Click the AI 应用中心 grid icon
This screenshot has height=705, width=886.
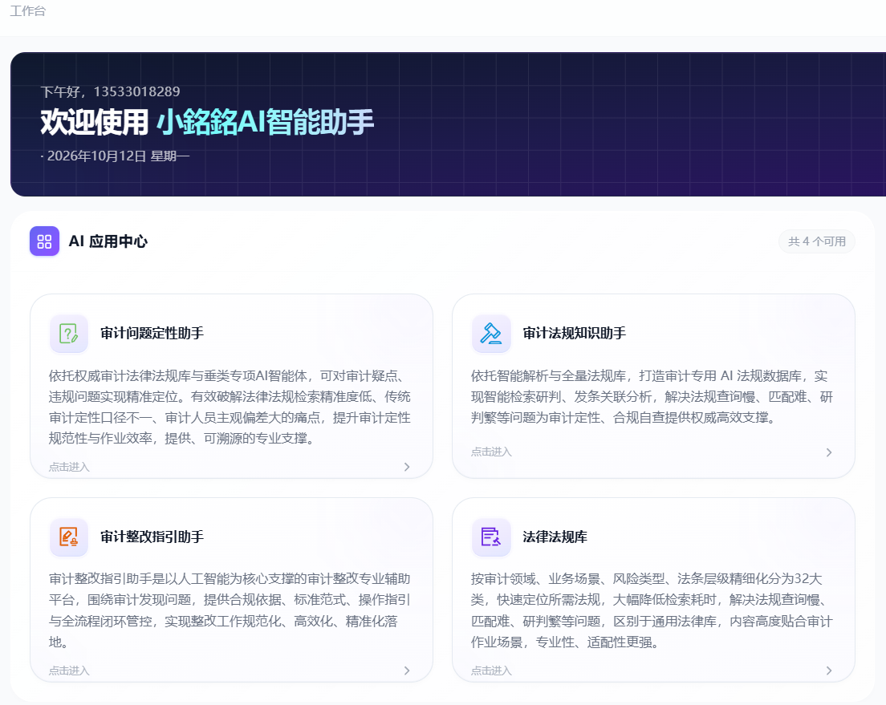(x=45, y=241)
